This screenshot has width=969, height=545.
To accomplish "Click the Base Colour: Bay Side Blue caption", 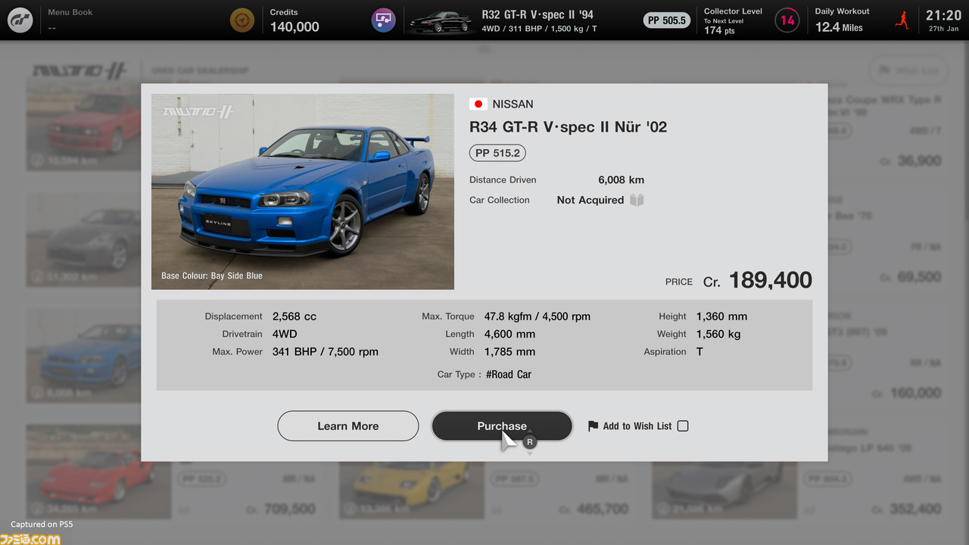I will pyautogui.click(x=212, y=276).
